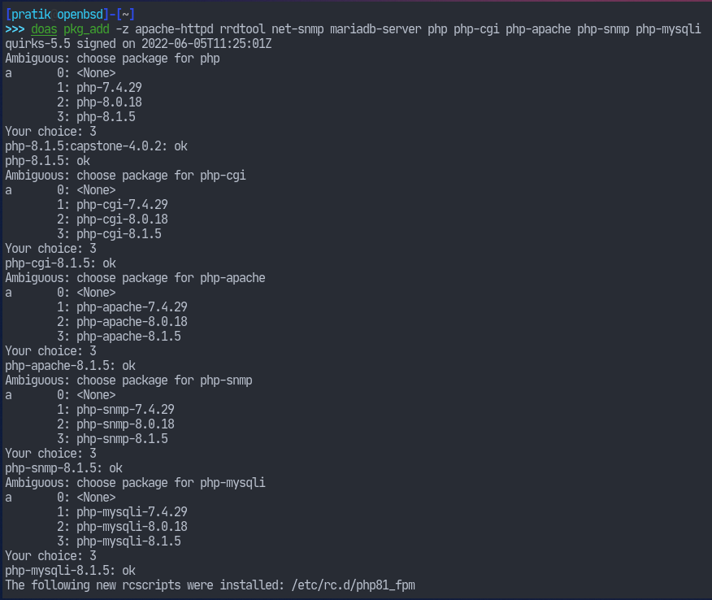
Task: Click the '>>>' prompt symbol
Action: point(15,29)
